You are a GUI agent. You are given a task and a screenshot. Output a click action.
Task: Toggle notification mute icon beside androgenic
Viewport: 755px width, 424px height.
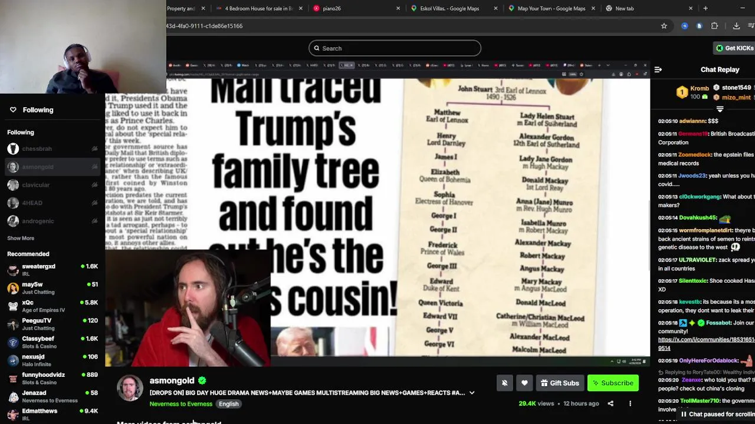[x=94, y=221]
